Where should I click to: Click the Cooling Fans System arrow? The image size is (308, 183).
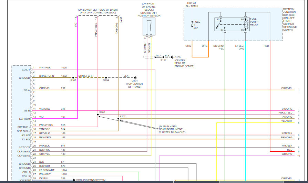pyautogui.click(x=74, y=180)
